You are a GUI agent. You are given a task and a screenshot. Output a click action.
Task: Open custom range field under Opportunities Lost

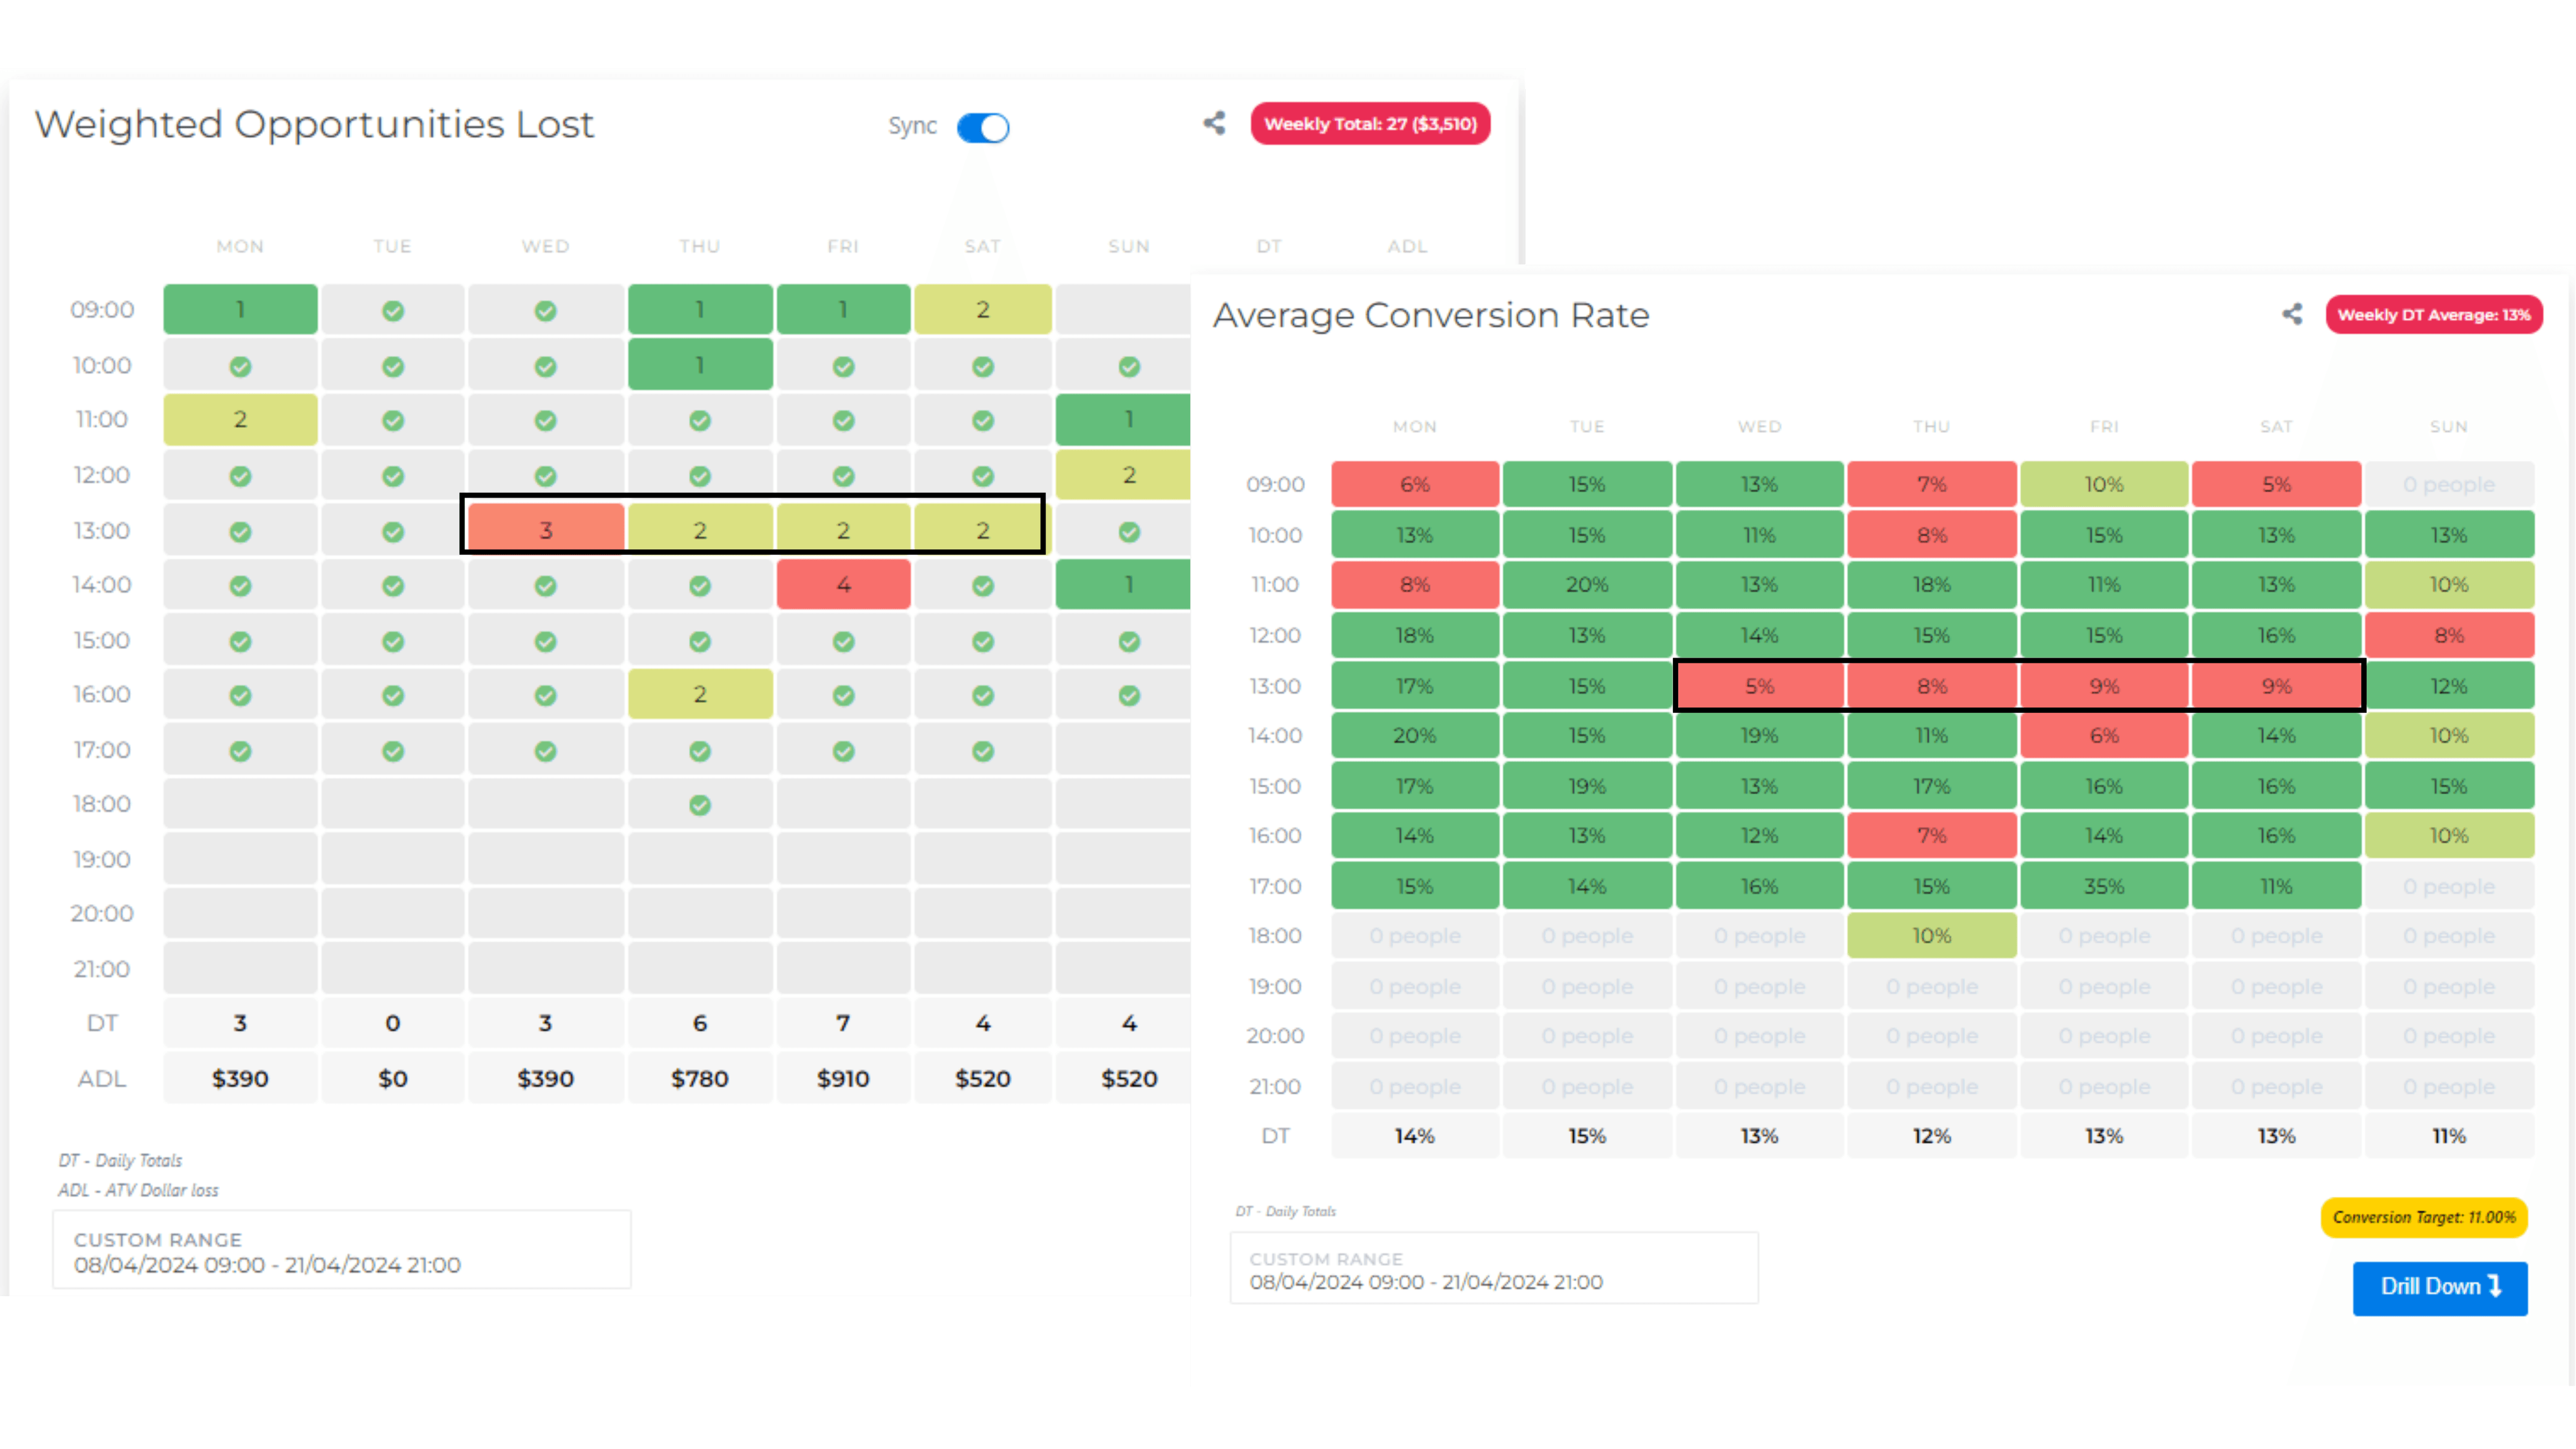(x=342, y=1251)
